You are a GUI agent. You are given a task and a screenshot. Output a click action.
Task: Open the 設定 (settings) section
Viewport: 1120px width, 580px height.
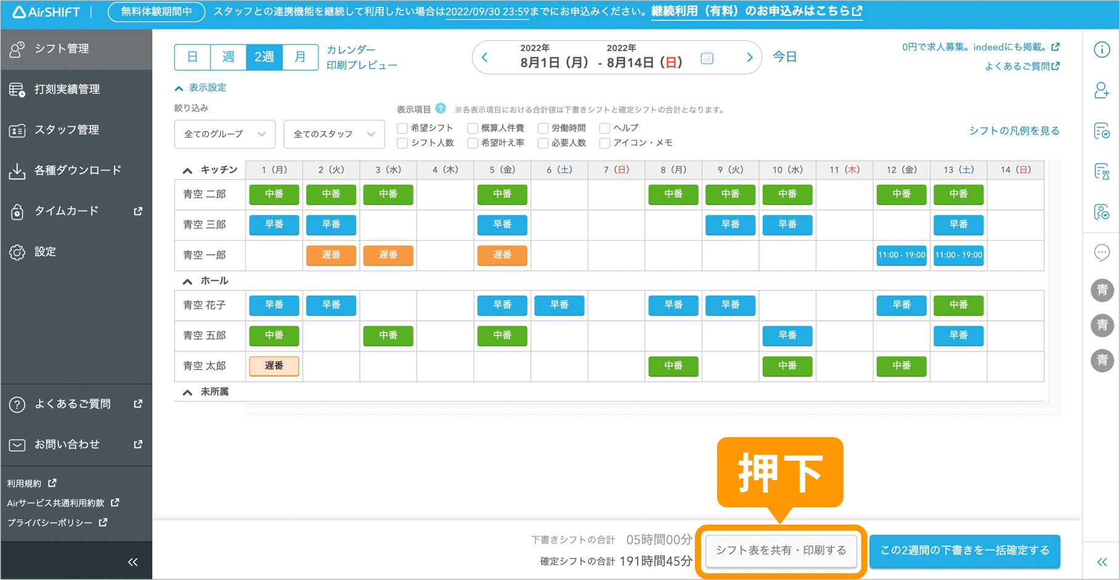coord(45,252)
